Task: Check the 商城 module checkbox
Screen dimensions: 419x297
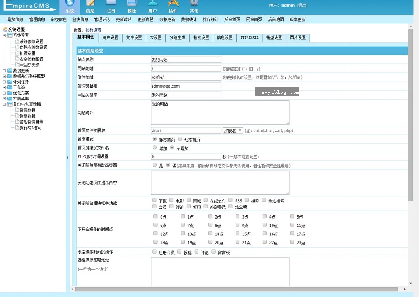Action: pyautogui.click(x=188, y=200)
